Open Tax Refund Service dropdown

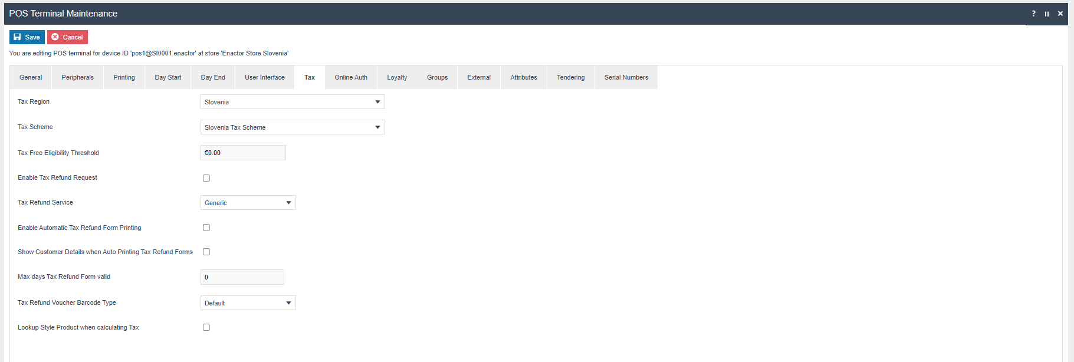click(x=248, y=203)
